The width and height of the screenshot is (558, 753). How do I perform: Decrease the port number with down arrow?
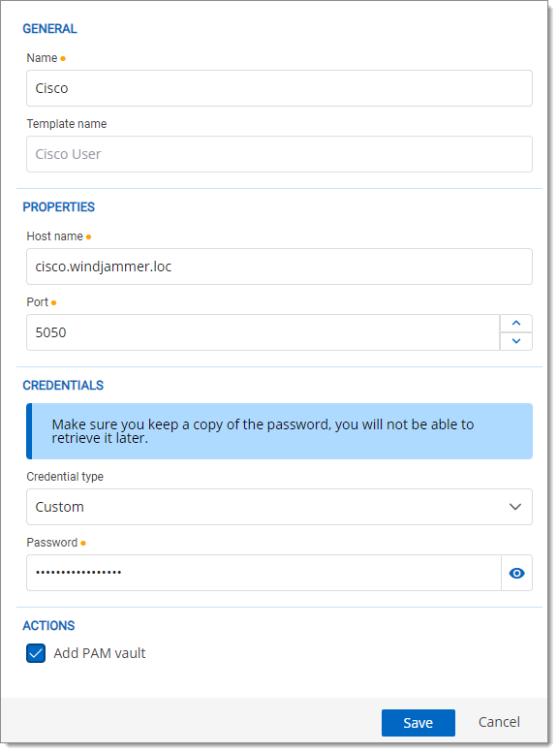click(516, 341)
